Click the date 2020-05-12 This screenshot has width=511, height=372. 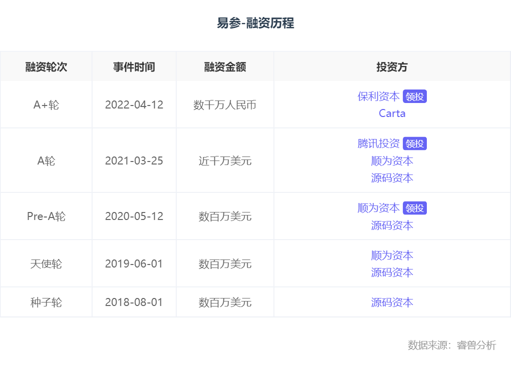[134, 216]
